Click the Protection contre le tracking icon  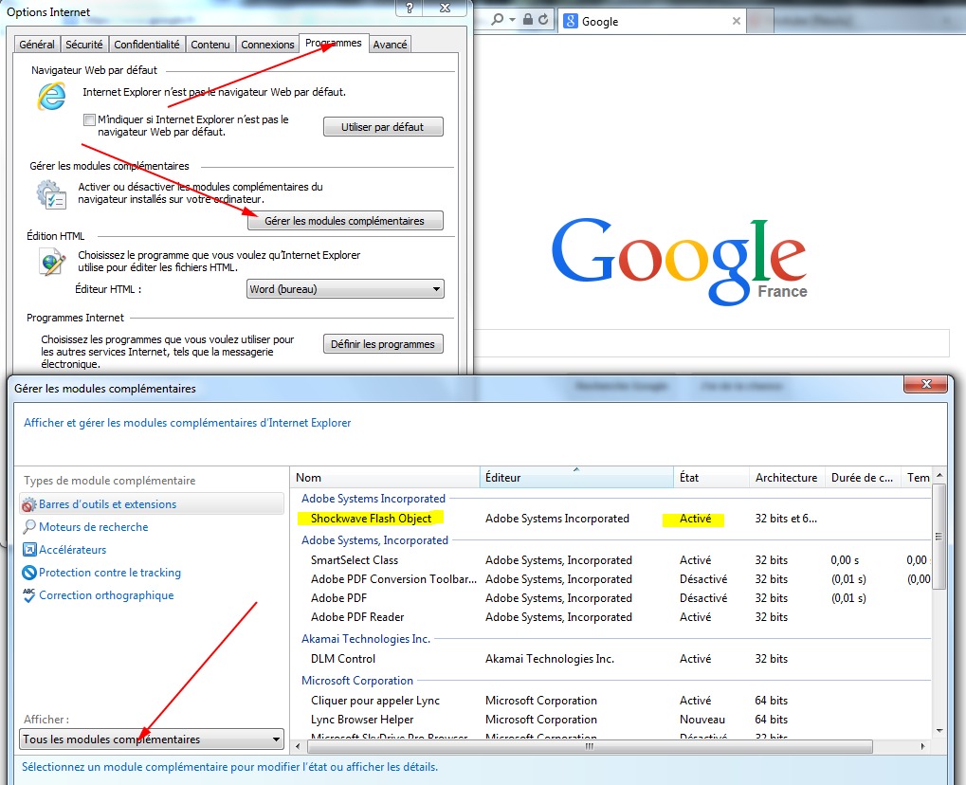pyautogui.click(x=29, y=573)
